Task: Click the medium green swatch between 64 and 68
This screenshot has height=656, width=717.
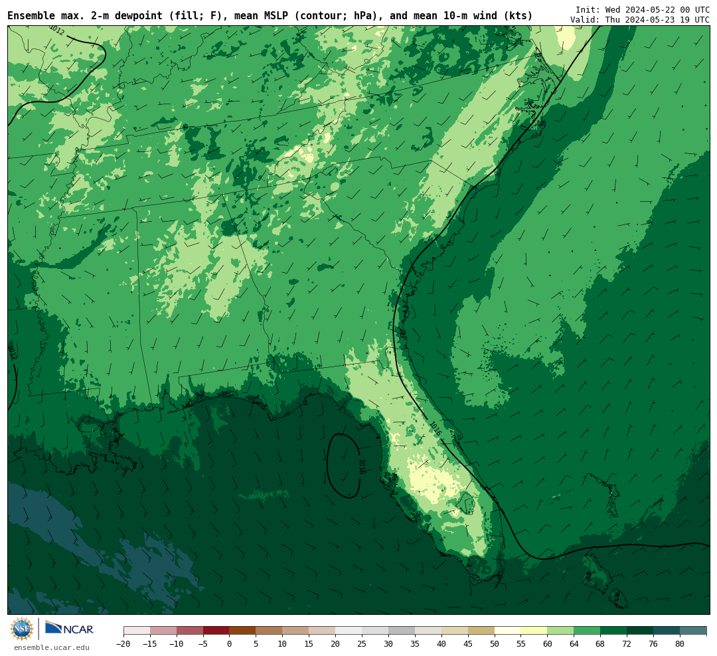Action: click(x=587, y=631)
